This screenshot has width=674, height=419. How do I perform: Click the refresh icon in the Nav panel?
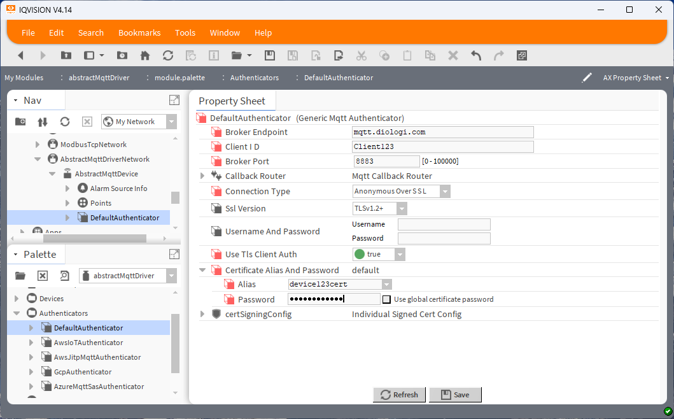pos(65,121)
